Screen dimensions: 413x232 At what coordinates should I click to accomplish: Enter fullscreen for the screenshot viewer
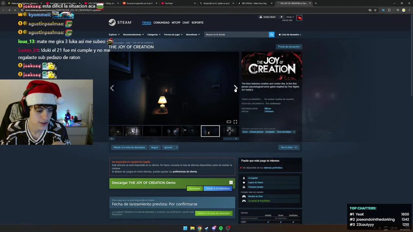(235, 122)
